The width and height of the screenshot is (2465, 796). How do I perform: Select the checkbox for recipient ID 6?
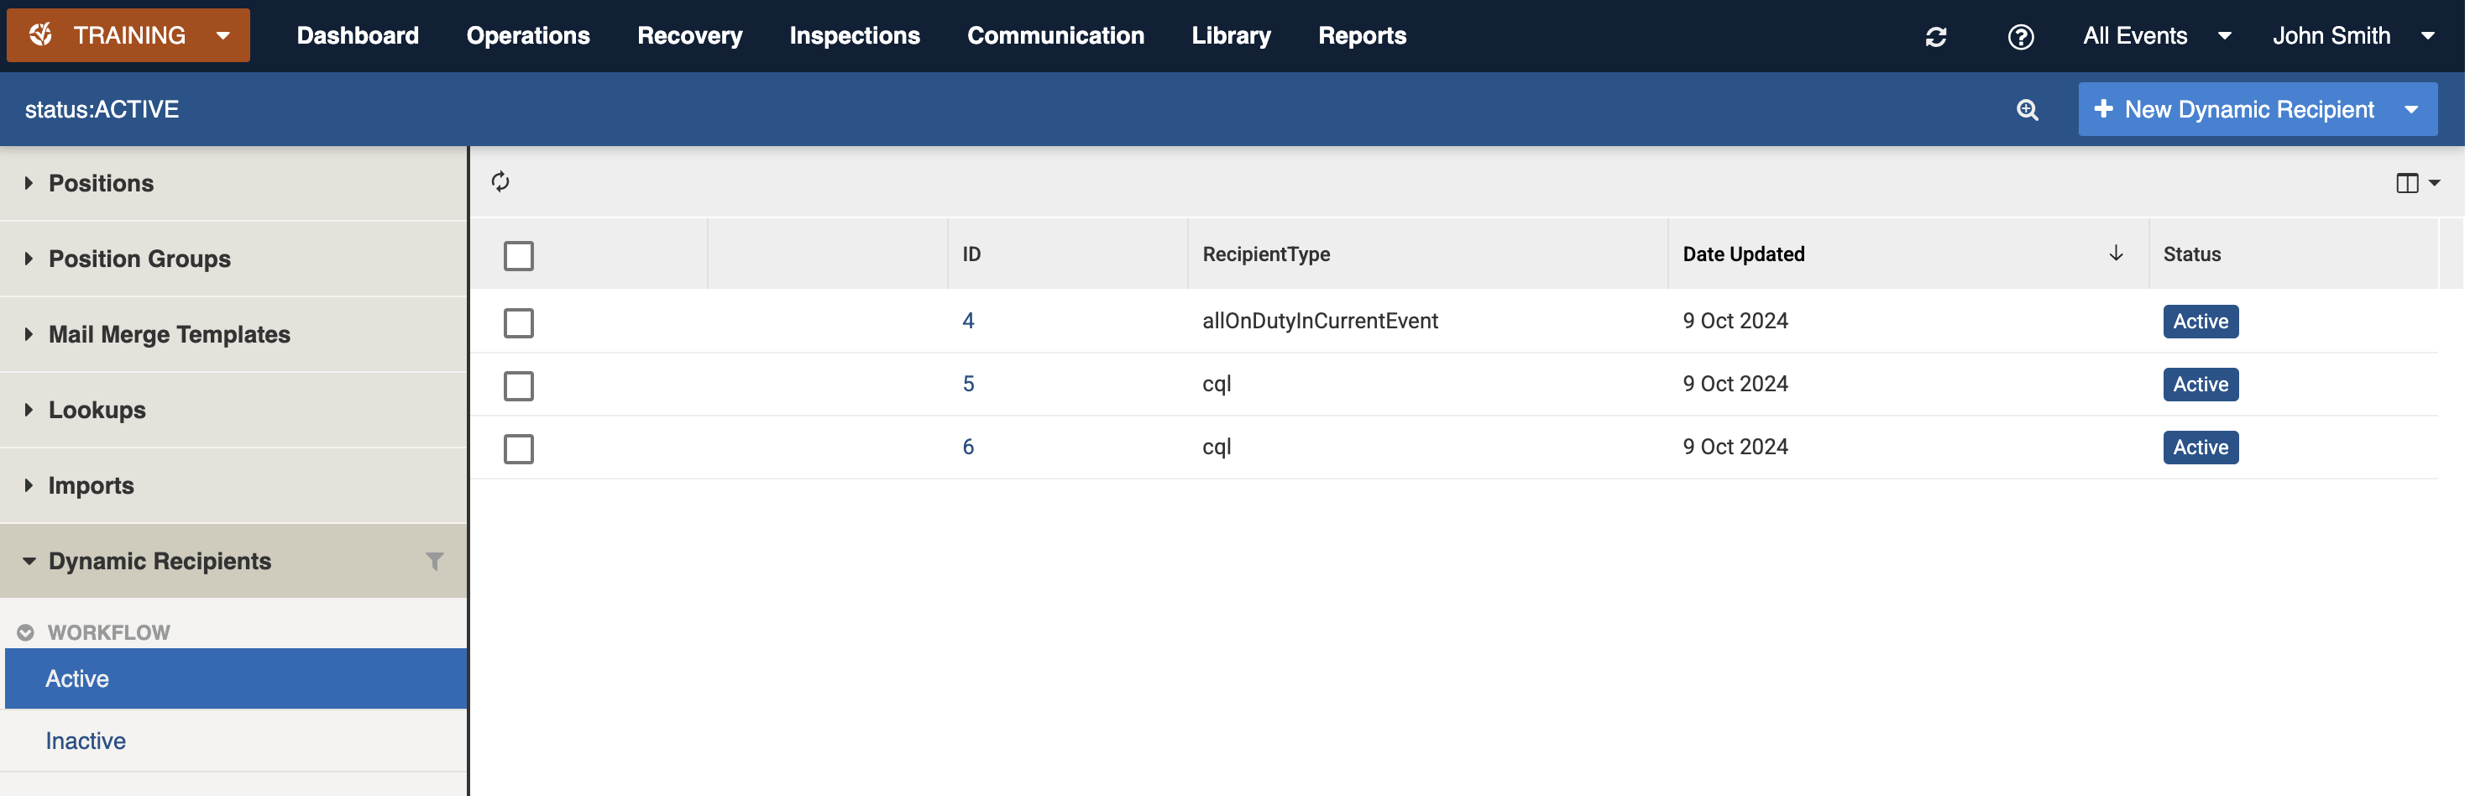[x=519, y=448]
